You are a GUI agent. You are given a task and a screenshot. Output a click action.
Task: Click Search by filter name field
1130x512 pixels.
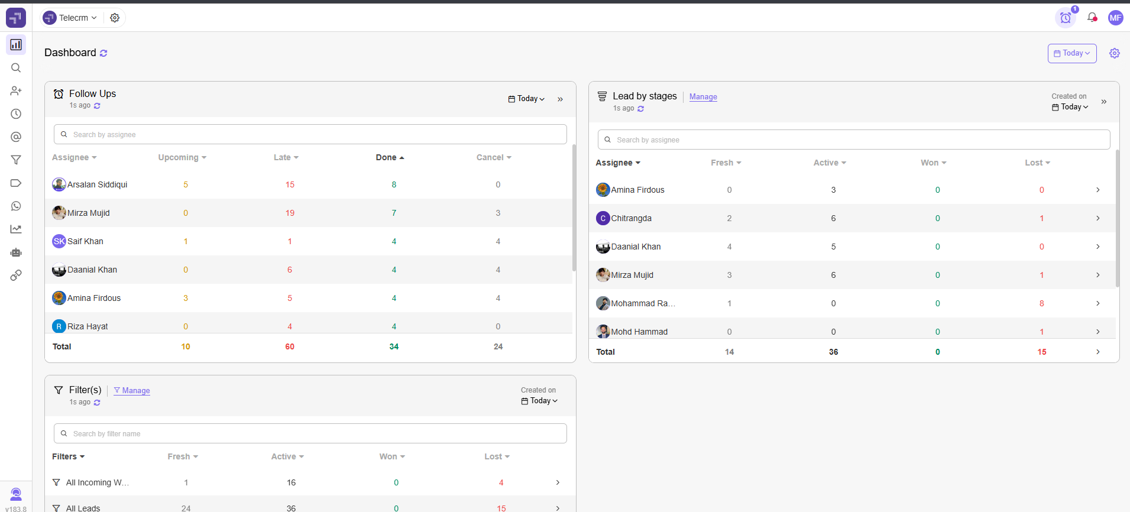(x=310, y=433)
